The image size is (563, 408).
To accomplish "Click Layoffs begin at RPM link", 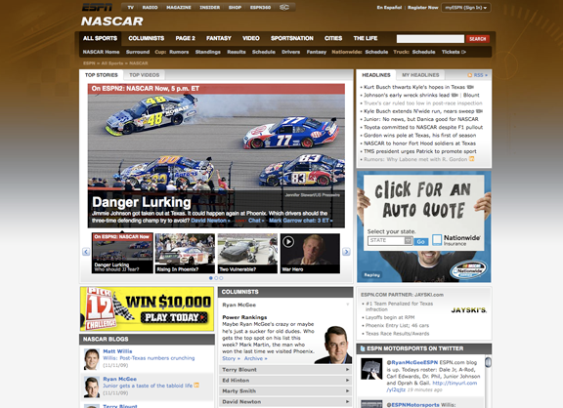I will [x=390, y=317].
